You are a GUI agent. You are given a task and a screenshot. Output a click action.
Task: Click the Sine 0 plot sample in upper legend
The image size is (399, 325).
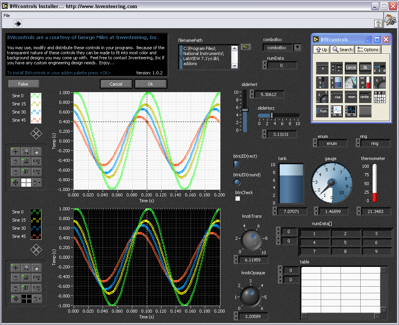pyautogui.click(x=36, y=96)
